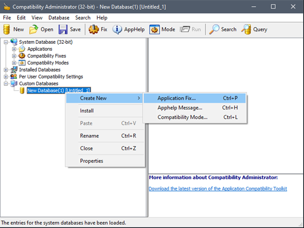Click Install in the context menu
The width and height of the screenshot is (304, 228).
(87, 111)
